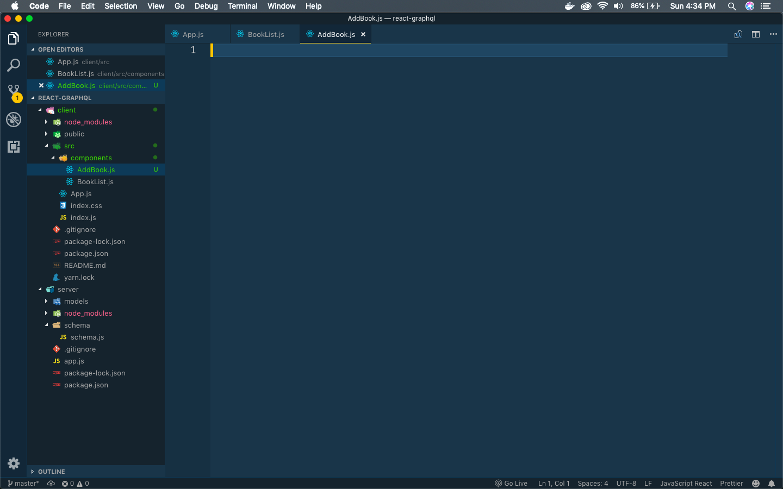Open Spotlight search in macOS menu bar
Screen dimensions: 783x489
click(732, 6)
